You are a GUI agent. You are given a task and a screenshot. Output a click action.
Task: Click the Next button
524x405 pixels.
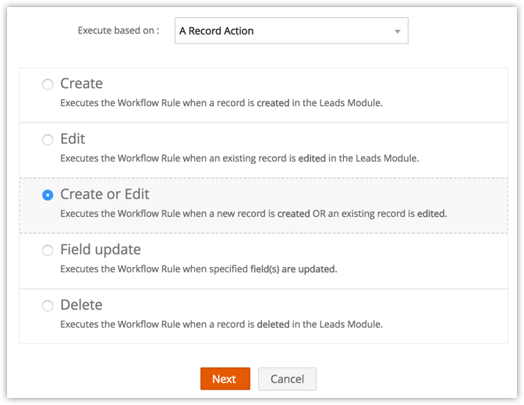coord(225,378)
